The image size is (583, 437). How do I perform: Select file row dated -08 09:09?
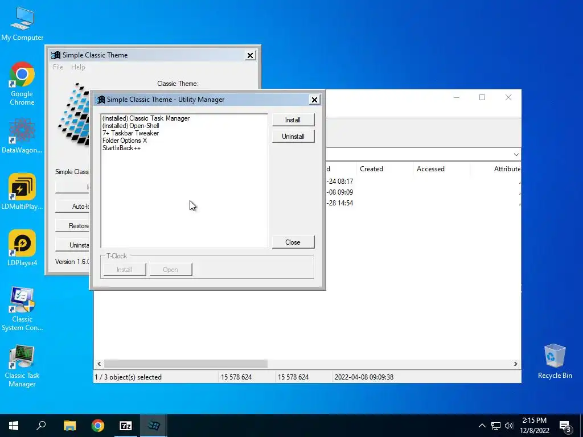click(x=424, y=192)
